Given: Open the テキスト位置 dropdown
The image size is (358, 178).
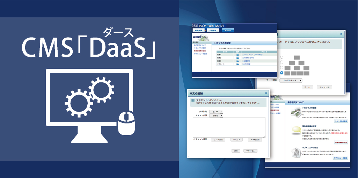Looking at the screenshot, I should click(216, 115).
